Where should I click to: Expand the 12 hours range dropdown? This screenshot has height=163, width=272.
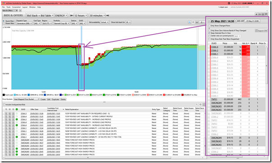81,15
